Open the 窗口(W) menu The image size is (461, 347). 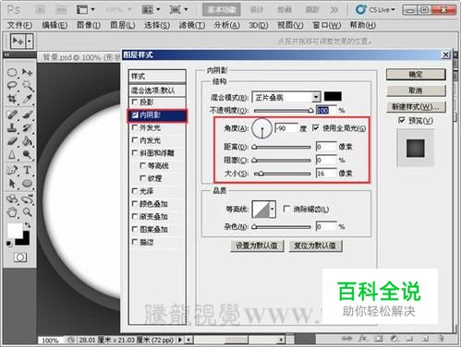[327, 25]
